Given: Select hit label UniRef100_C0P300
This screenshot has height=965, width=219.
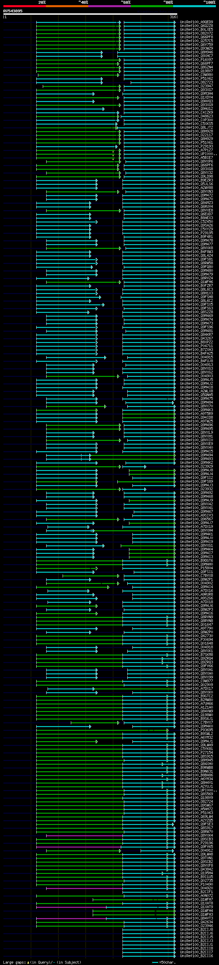Looking at the screenshot, I should pyautogui.click(x=196, y=120).
